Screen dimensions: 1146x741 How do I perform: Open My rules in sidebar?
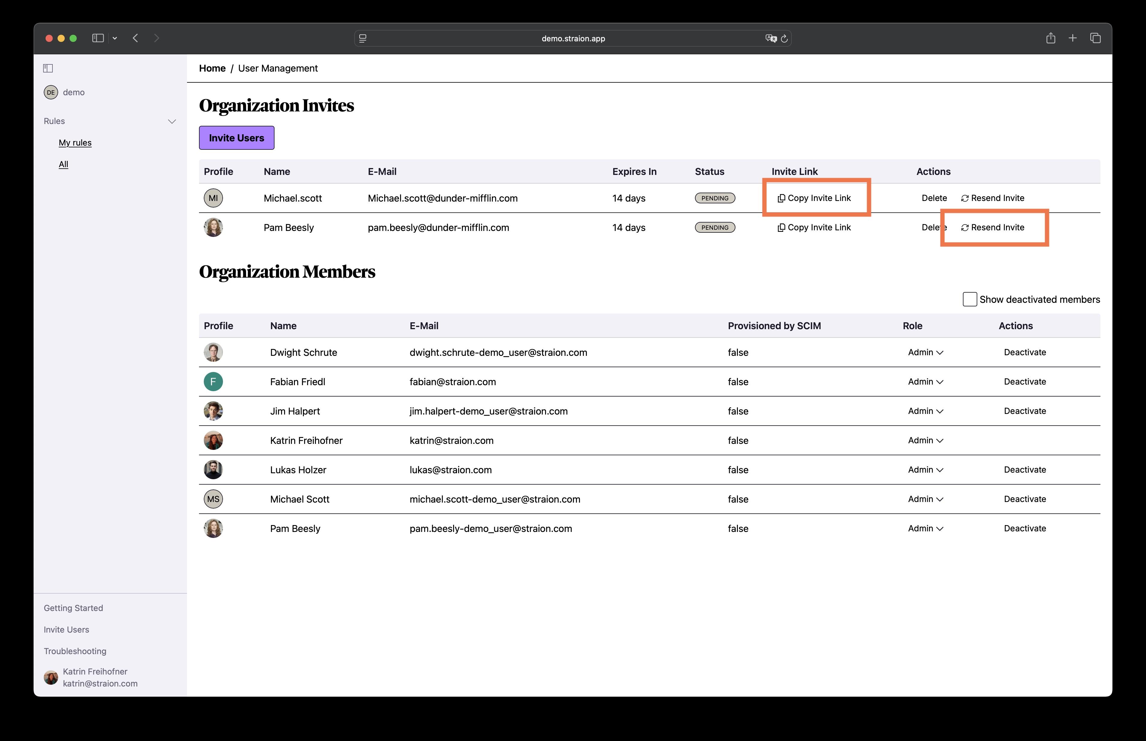click(x=75, y=143)
